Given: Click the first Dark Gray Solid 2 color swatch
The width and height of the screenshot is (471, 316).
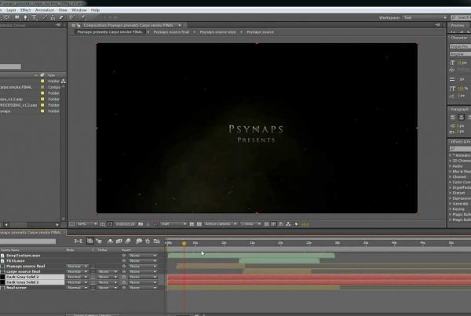Looking at the screenshot, I should click(2, 277).
